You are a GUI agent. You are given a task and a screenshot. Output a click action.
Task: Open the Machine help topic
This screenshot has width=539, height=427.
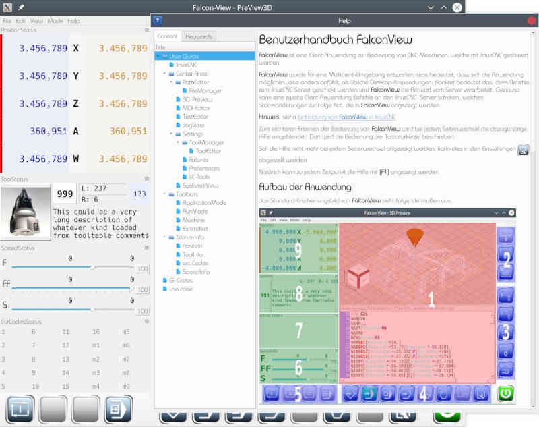(x=193, y=220)
